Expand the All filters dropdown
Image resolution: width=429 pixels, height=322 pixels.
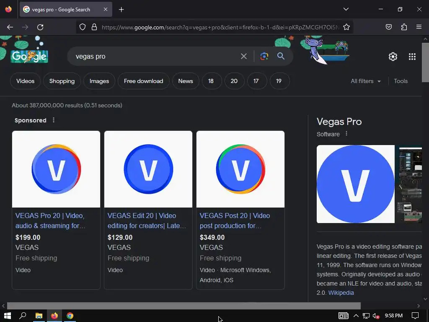tap(365, 81)
